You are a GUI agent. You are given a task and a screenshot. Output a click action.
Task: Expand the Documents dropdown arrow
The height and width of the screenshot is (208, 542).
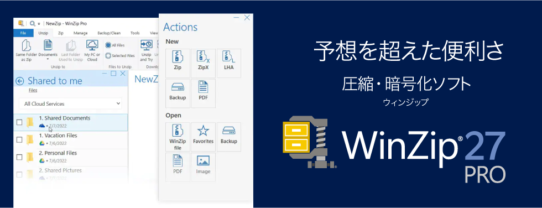(x=48, y=59)
